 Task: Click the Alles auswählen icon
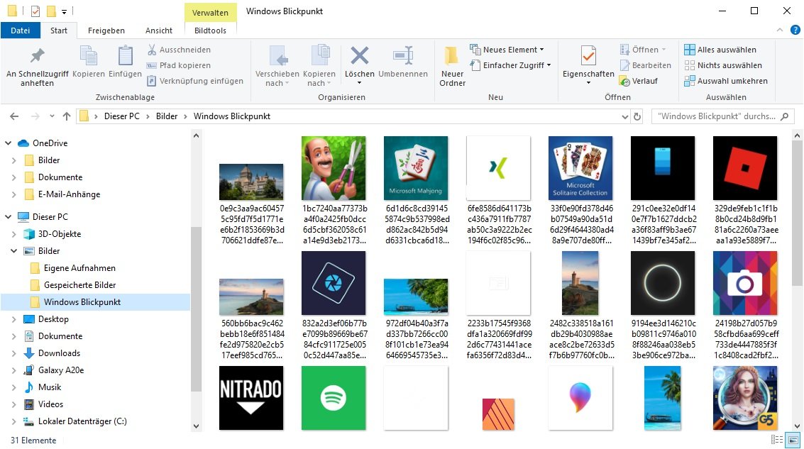pos(689,50)
